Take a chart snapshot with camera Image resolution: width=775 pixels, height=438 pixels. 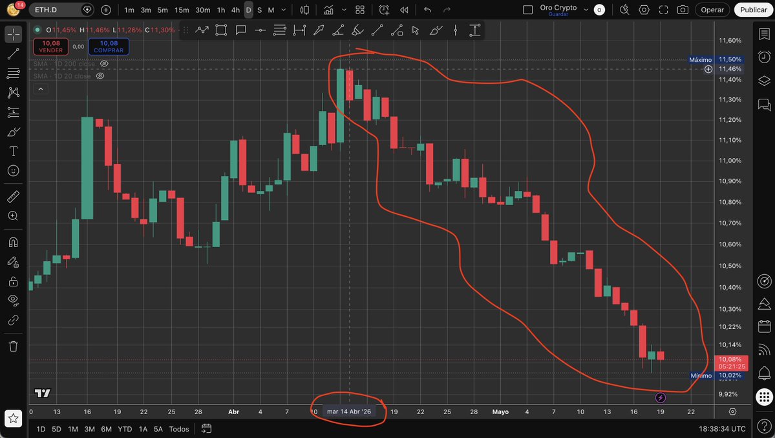pos(683,10)
